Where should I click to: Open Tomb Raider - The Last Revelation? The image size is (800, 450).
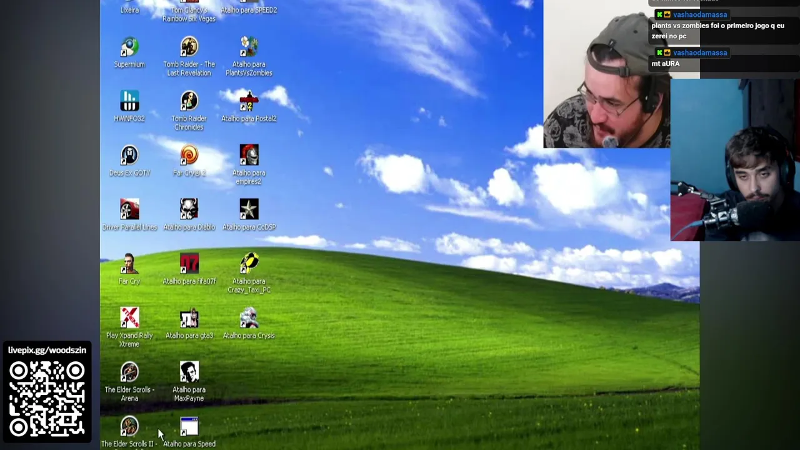tap(189, 57)
